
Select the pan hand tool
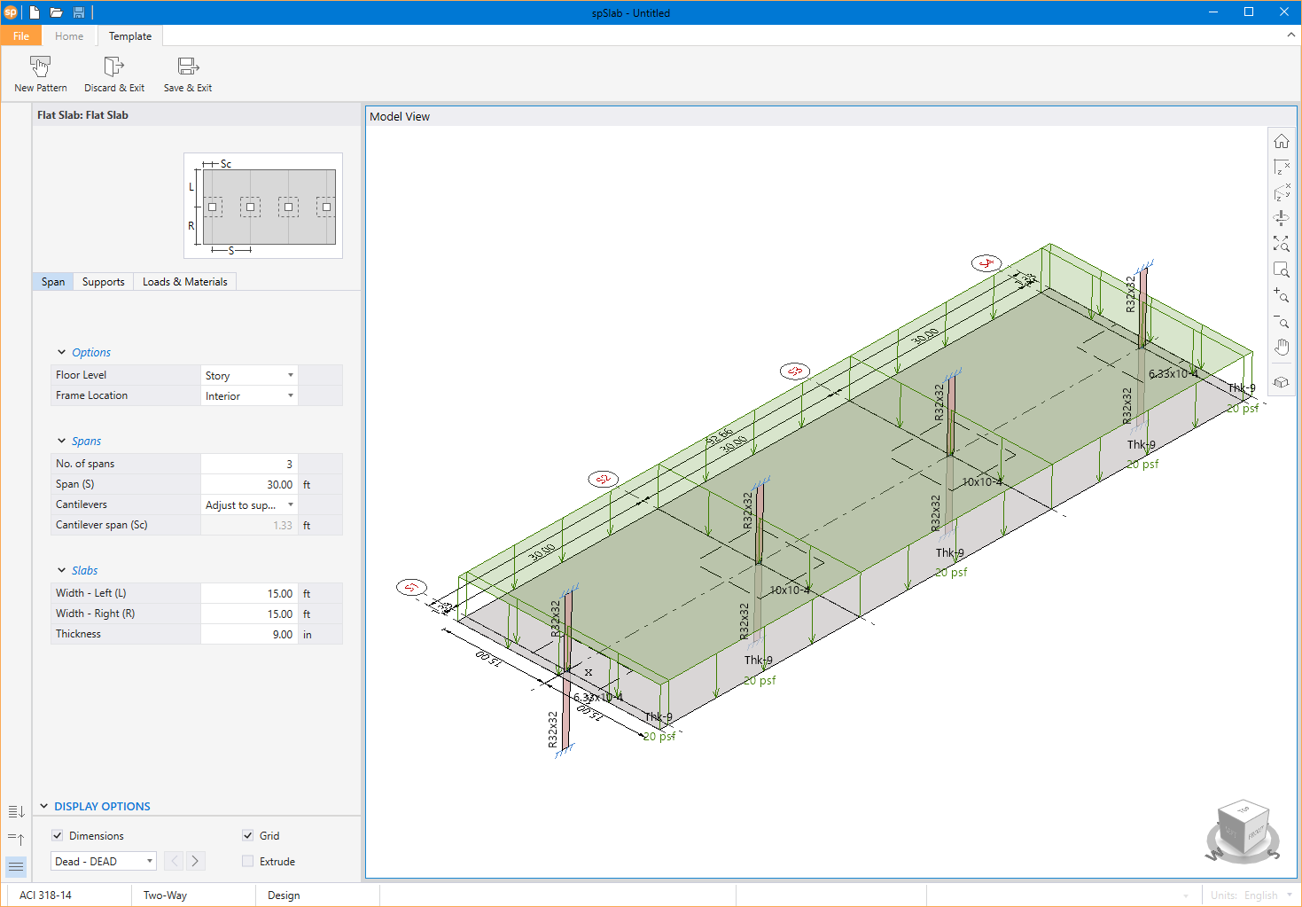1282,347
